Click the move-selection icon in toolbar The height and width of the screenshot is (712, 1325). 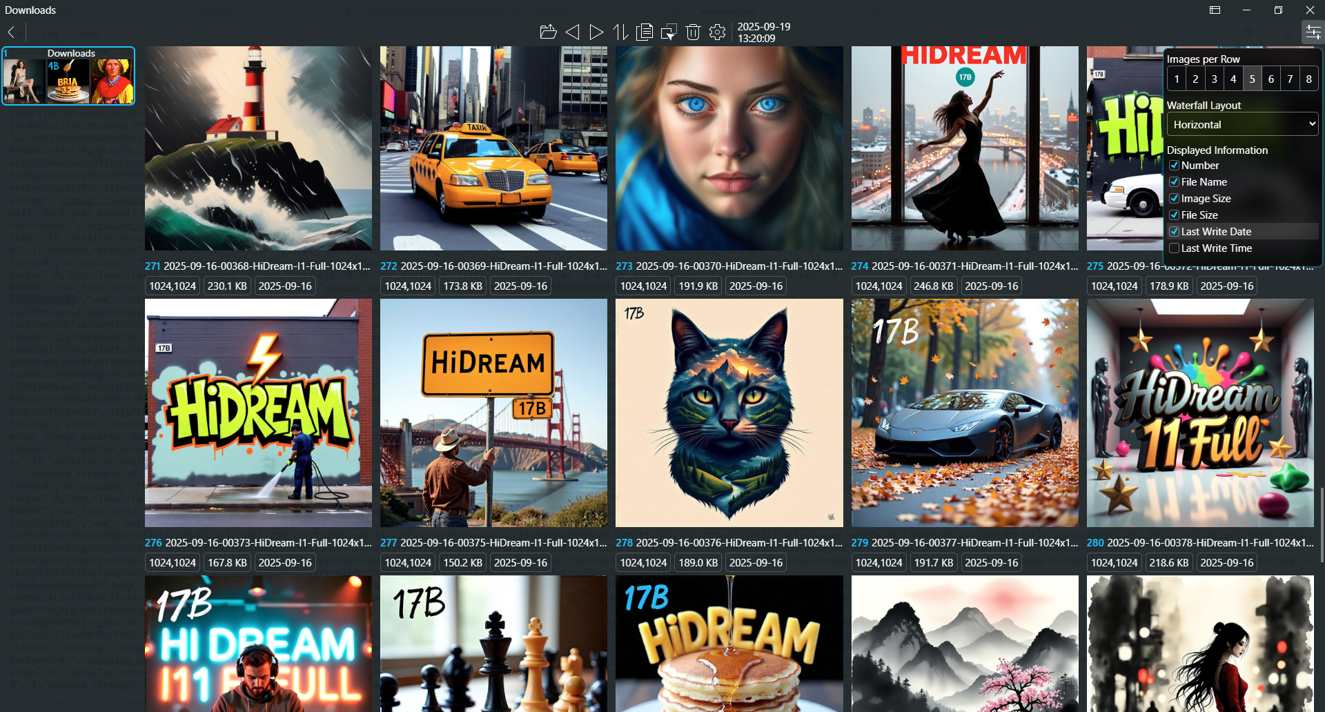tap(669, 32)
